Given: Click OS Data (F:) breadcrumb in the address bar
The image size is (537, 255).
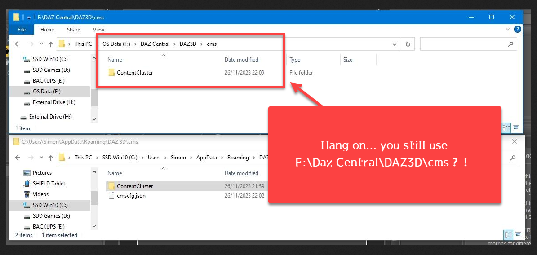Looking at the screenshot, I should click(x=116, y=44).
